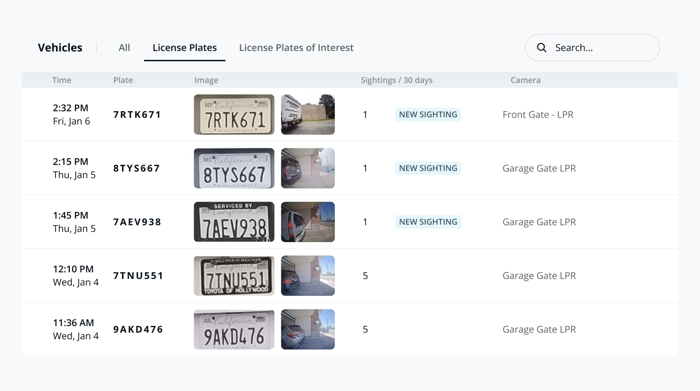Sort by the Time column header

coord(62,80)
